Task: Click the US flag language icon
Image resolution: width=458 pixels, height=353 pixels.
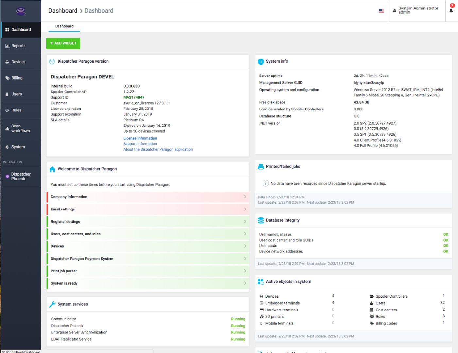Action: [x=382, y=11]
